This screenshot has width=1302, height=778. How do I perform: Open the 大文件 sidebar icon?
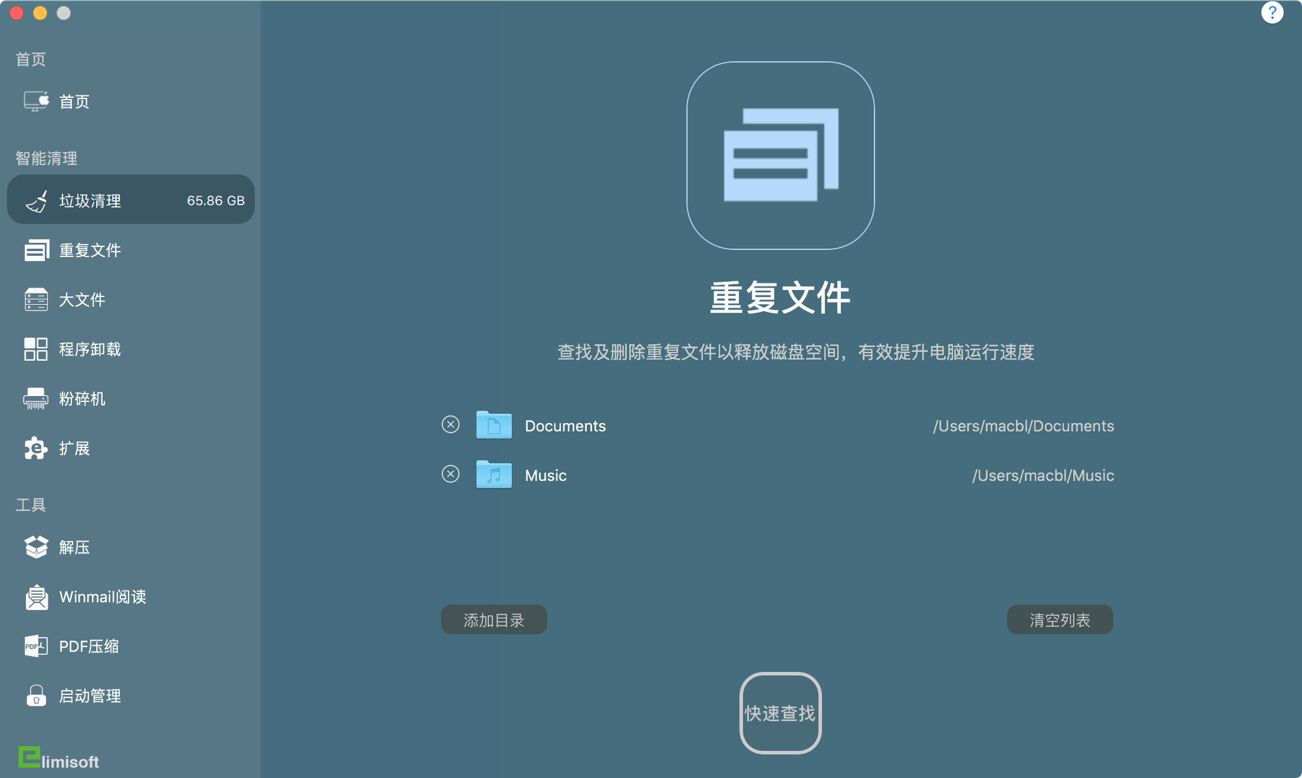coord(36,299)
